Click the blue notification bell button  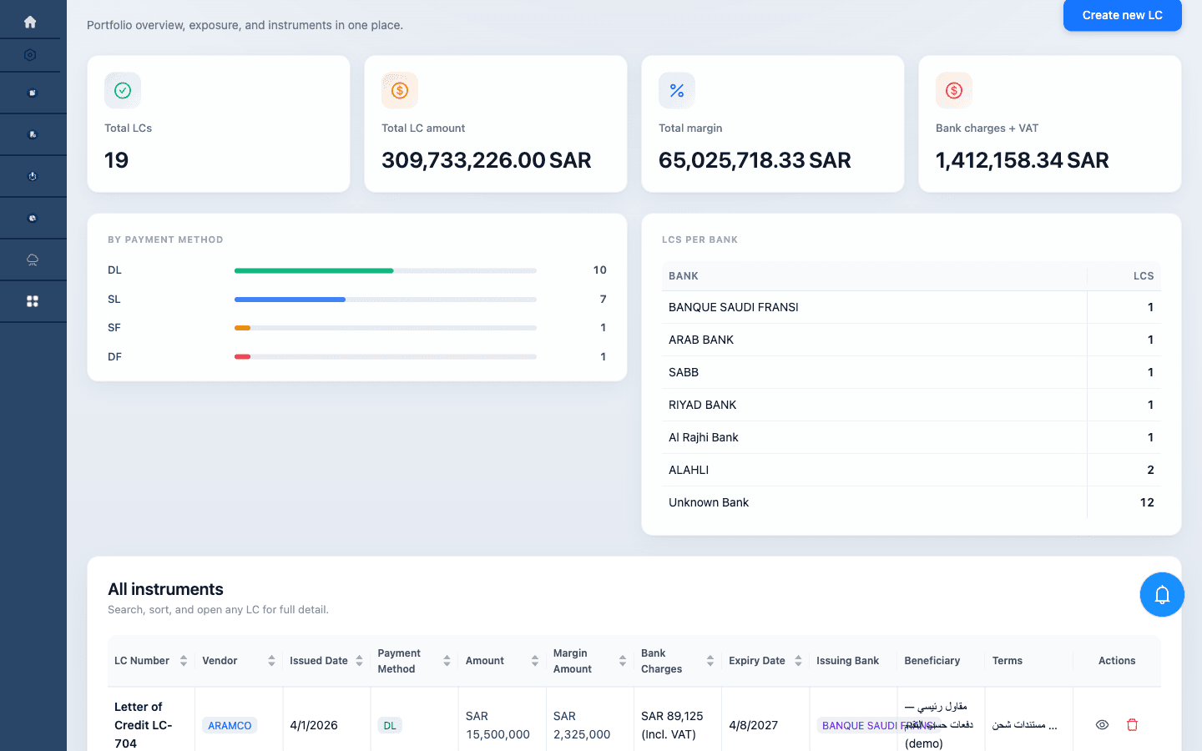pos(1162,594)
